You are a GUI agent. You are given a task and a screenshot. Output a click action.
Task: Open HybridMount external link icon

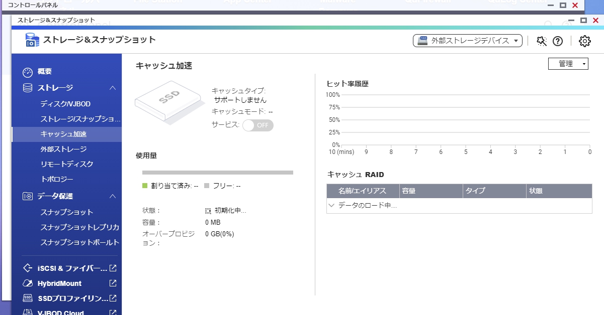(113, 283)
